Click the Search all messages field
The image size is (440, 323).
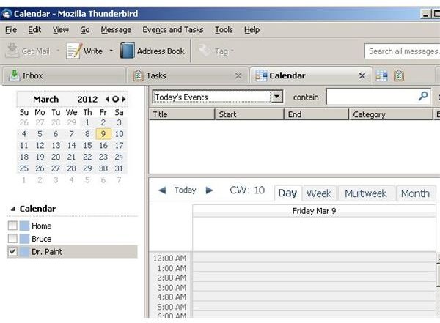click(x=403, y=51)
